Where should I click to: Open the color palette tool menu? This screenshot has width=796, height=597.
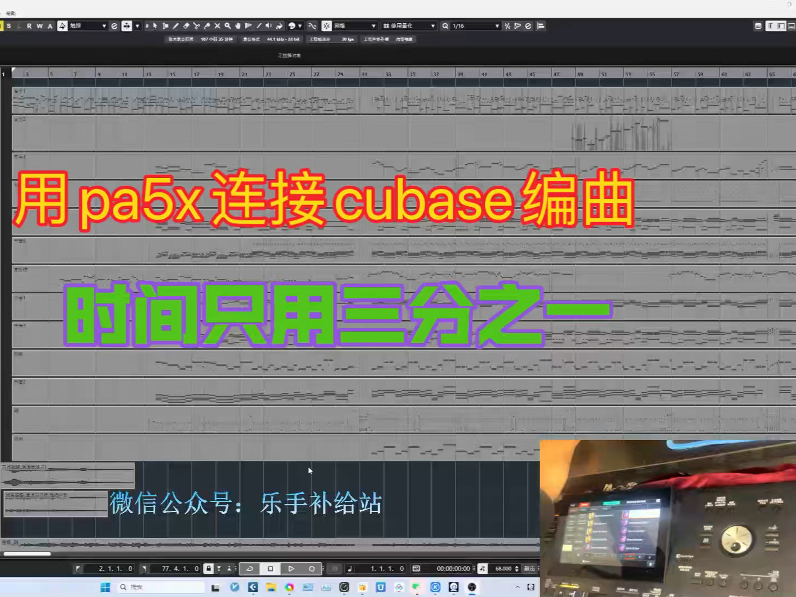click(295, 26)
